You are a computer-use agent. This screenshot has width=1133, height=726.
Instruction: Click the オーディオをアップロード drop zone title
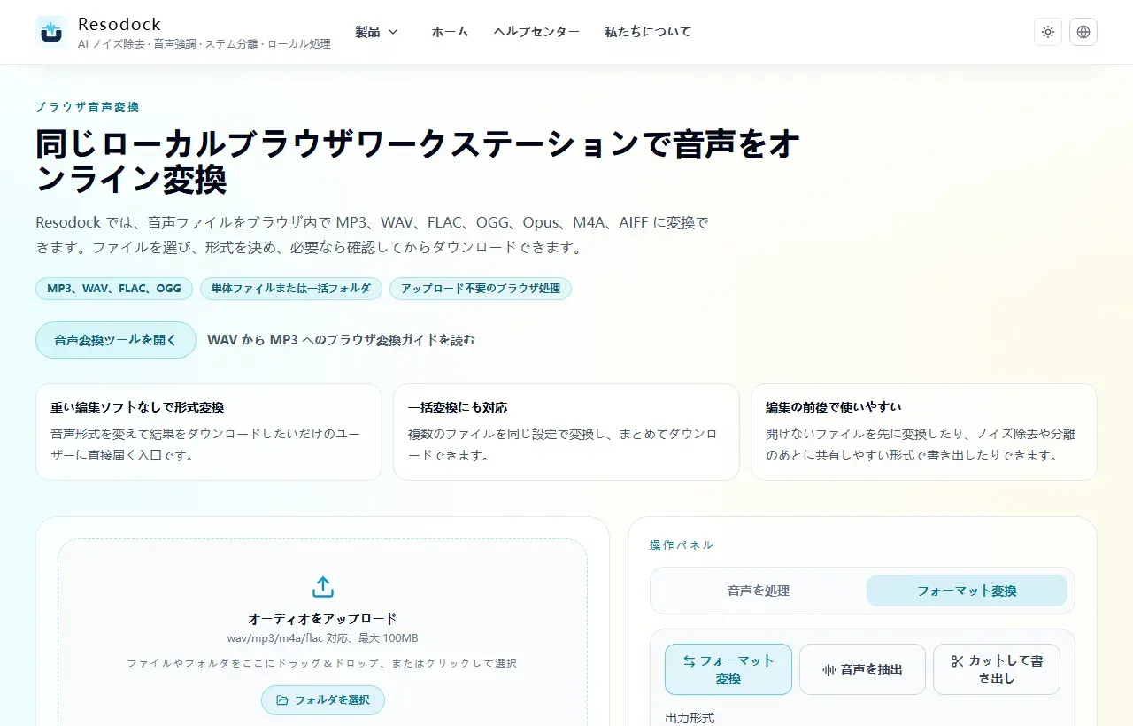tap(323, 619)
